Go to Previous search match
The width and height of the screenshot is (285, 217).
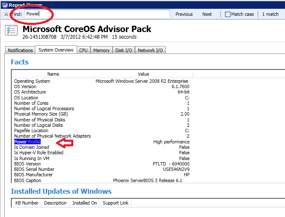pos(184,14)
